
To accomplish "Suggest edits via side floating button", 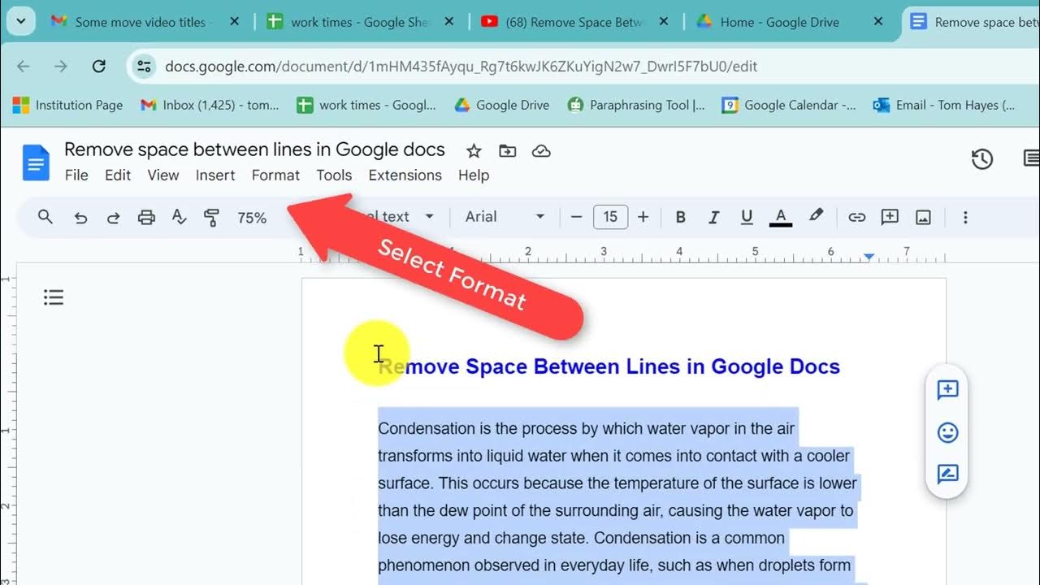I will (x=947, y=474).
